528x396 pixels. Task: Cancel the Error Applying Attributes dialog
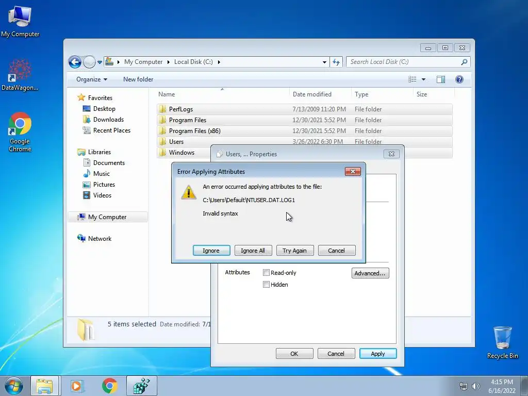[x=336, y=251]
